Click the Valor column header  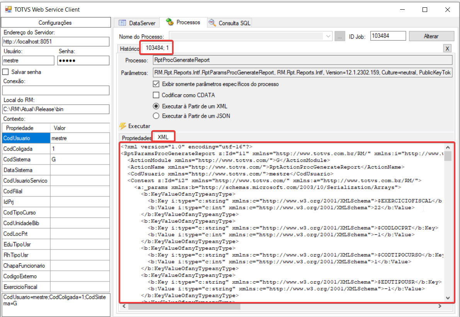[80, 128]
